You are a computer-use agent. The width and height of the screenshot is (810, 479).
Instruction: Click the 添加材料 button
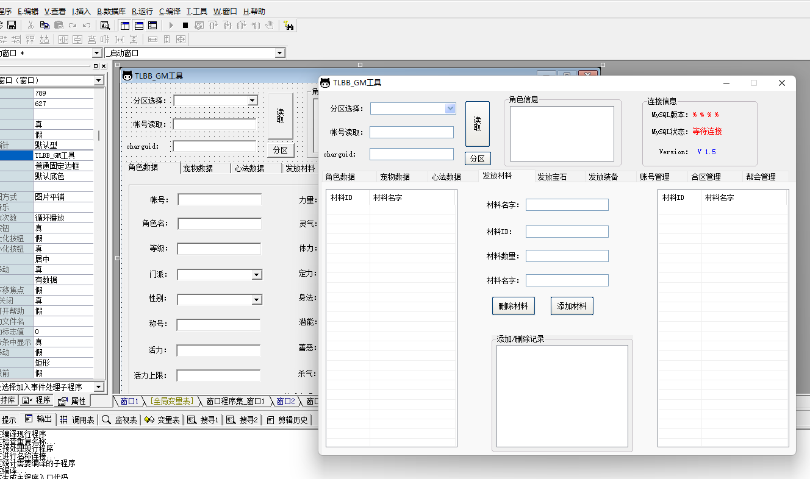pos(572,306)
